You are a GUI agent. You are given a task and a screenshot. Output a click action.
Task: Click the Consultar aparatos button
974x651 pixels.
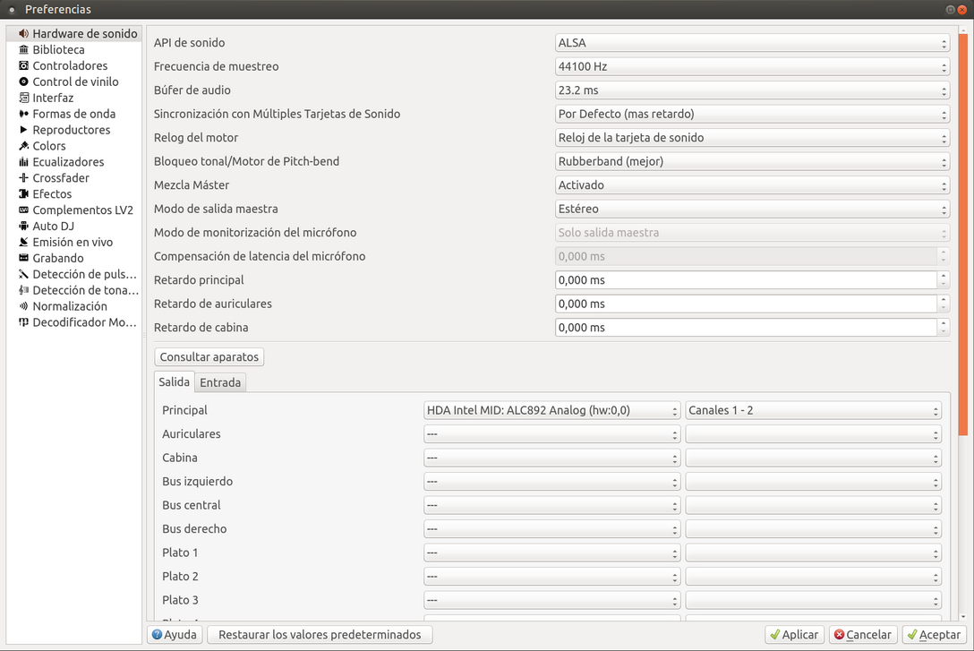point(209,356)
